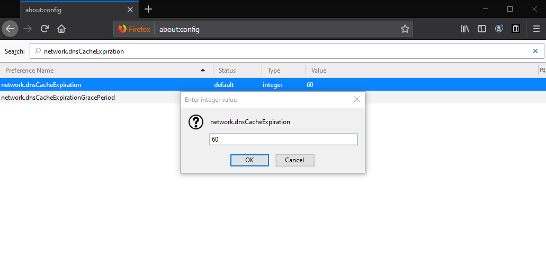Click the question mark dialog icon

(196, 122)
